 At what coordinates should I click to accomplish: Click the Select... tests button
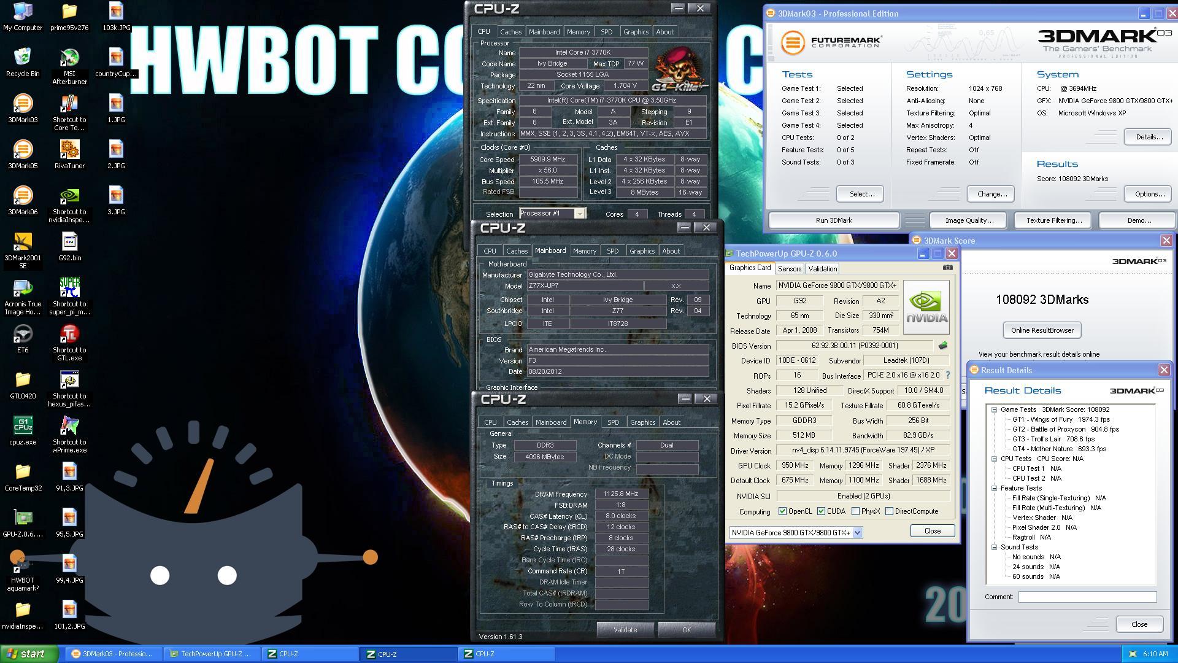pos(861,194)
